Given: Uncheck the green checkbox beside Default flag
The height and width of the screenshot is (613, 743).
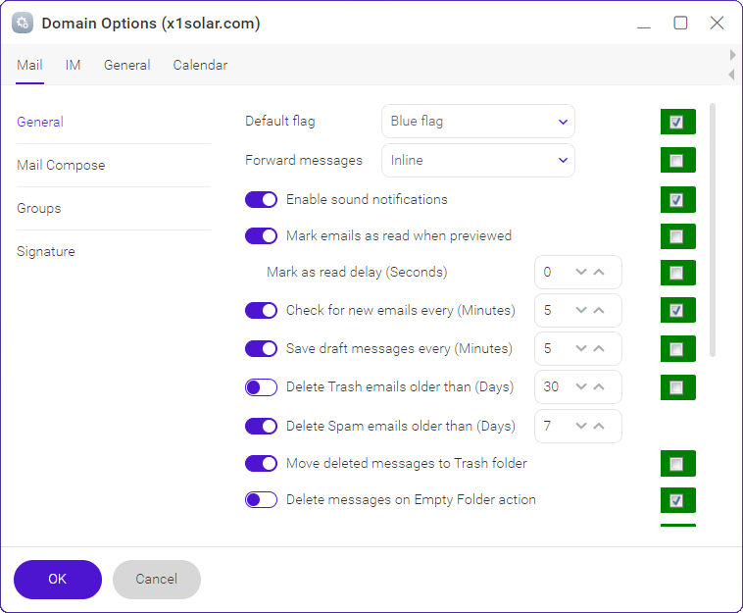Looking at the screenshot, I should click(676, 122).
